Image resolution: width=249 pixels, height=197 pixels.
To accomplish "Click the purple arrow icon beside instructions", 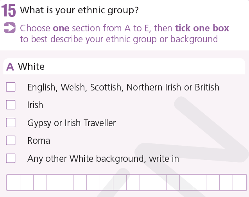I will tap(9, 28).
